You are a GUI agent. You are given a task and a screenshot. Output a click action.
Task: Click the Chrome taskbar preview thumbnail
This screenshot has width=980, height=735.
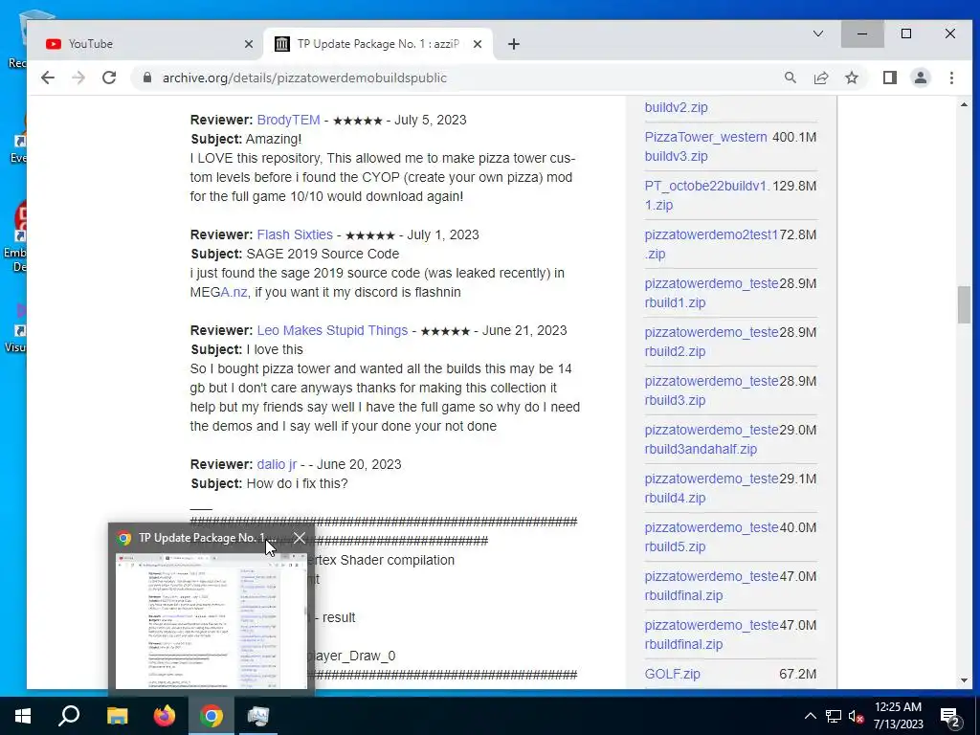(x=212, y=620)
